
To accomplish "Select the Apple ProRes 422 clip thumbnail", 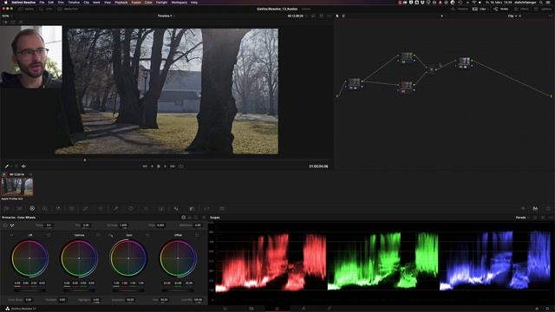I will [x=17, y=187].
